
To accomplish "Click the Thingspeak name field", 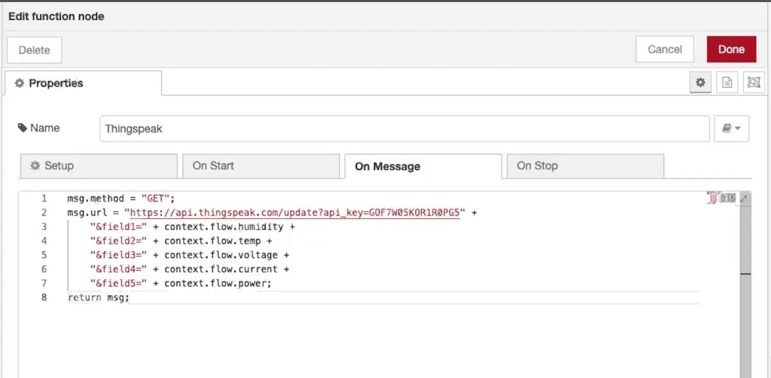I will coord(405,128).
